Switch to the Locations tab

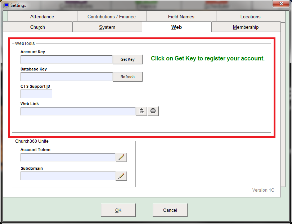pyautogui.click(x=250, y=17)
